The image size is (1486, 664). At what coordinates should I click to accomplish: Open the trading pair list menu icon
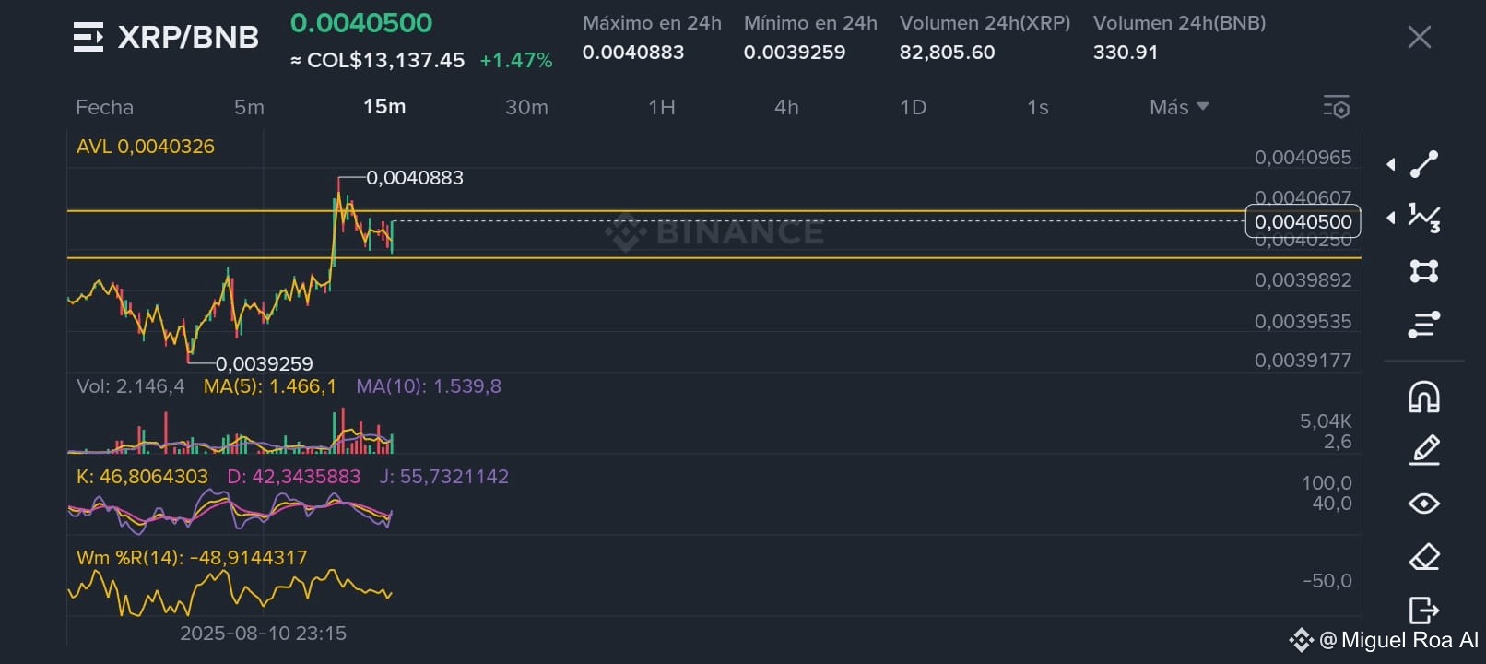(x=88, y=37)
